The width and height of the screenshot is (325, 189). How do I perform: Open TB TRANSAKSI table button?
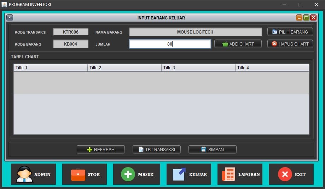point(156,149)
